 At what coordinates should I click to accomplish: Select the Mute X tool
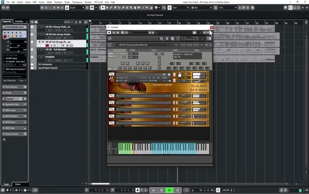pyautogui.click(x=127, y=7)
